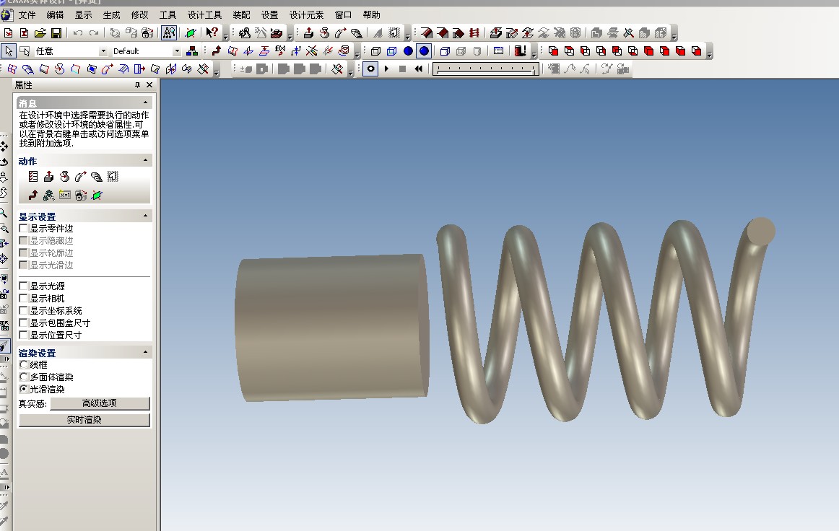Check the 显示包围盒尺寸 option
The width and height of the screenshot is (839, 531).
23,323
